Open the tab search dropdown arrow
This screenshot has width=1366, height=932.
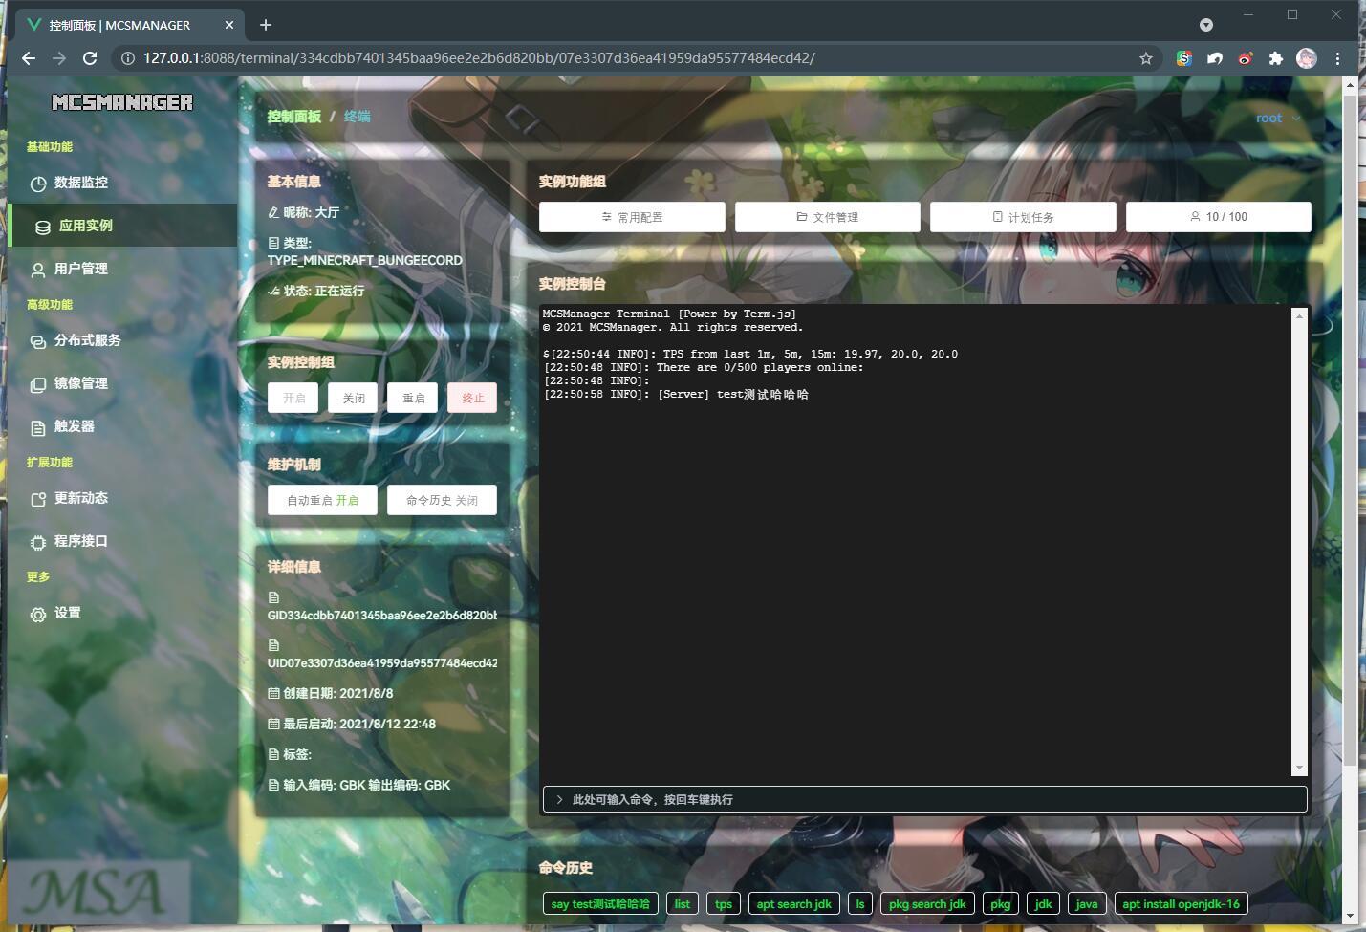[1206, 25]
